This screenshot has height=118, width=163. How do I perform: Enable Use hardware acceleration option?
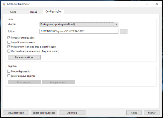click(x=9, y=51)
